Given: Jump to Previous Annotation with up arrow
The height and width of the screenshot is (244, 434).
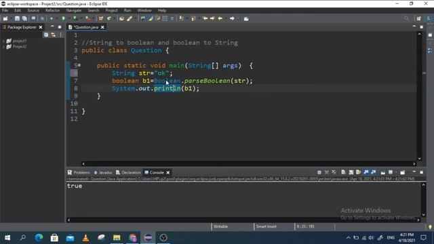Looking at the screenshot, I should point(193,18).
